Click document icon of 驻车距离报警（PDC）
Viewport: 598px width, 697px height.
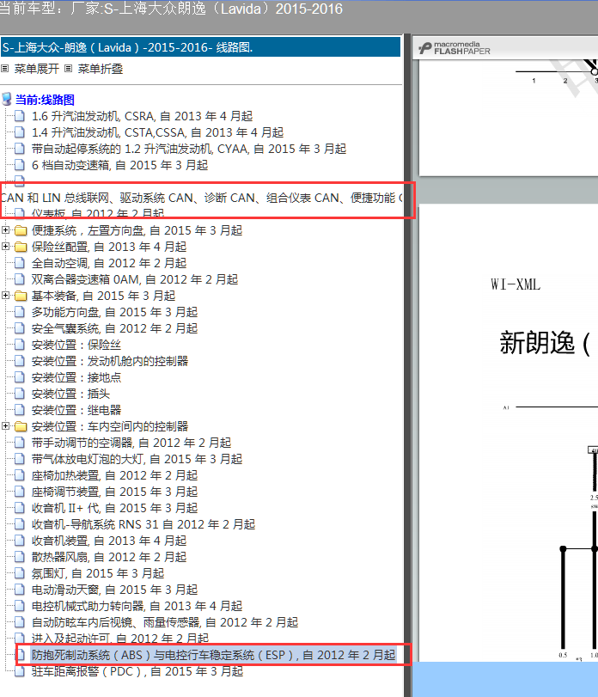click(20, 672)
